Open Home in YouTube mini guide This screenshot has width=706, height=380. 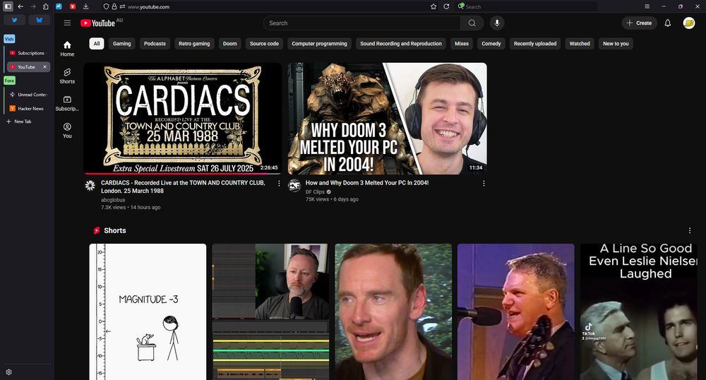[x=67, y=49]
